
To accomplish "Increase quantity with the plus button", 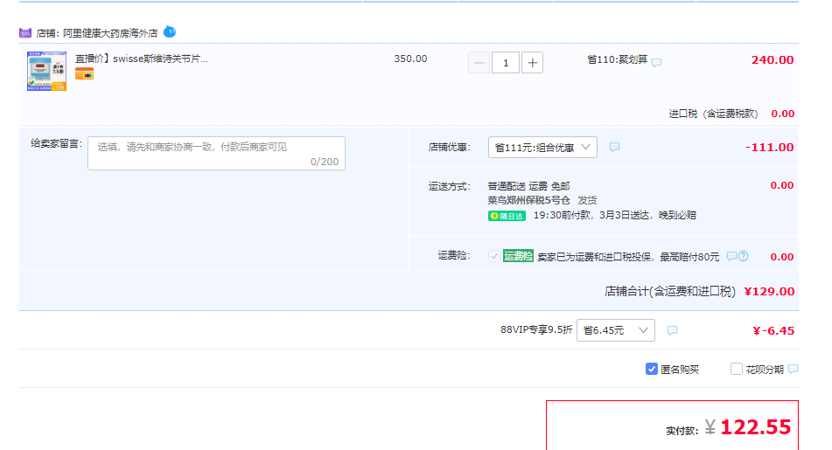I will (x=532, y=63).
